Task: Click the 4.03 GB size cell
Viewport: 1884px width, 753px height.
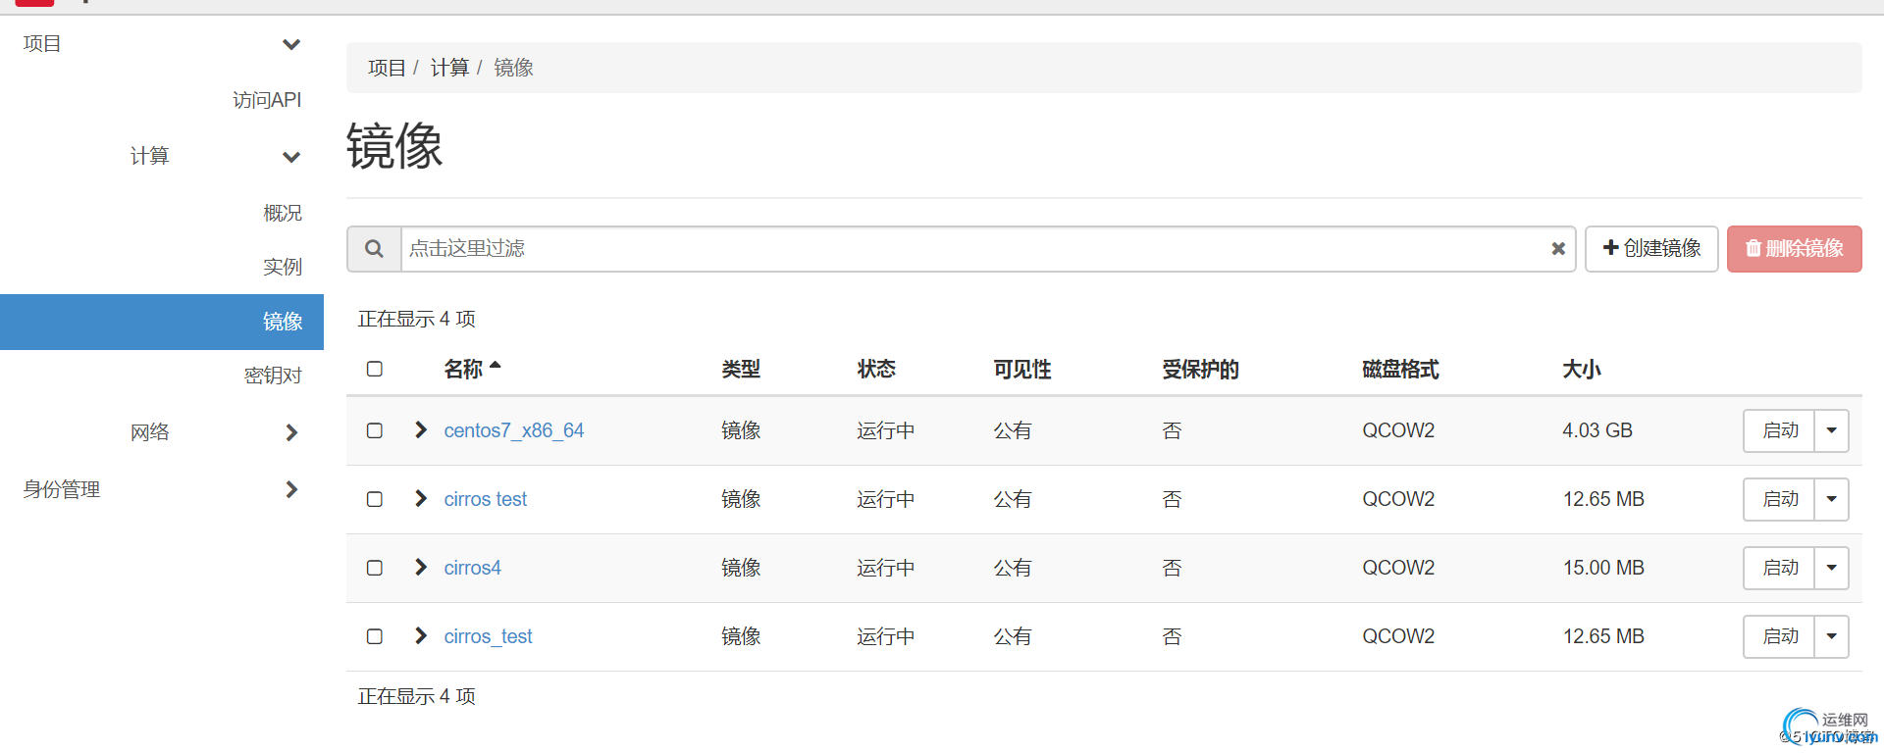Action: [1597, 430]
